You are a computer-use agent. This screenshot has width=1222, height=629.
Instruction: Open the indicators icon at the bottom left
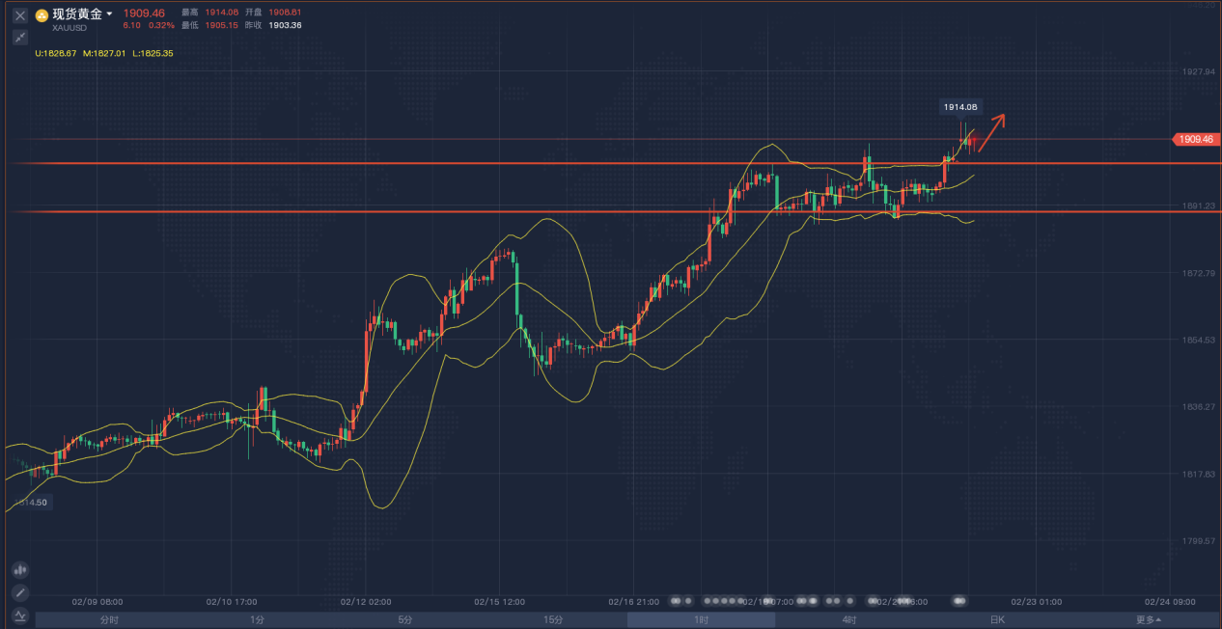point(20,615)
